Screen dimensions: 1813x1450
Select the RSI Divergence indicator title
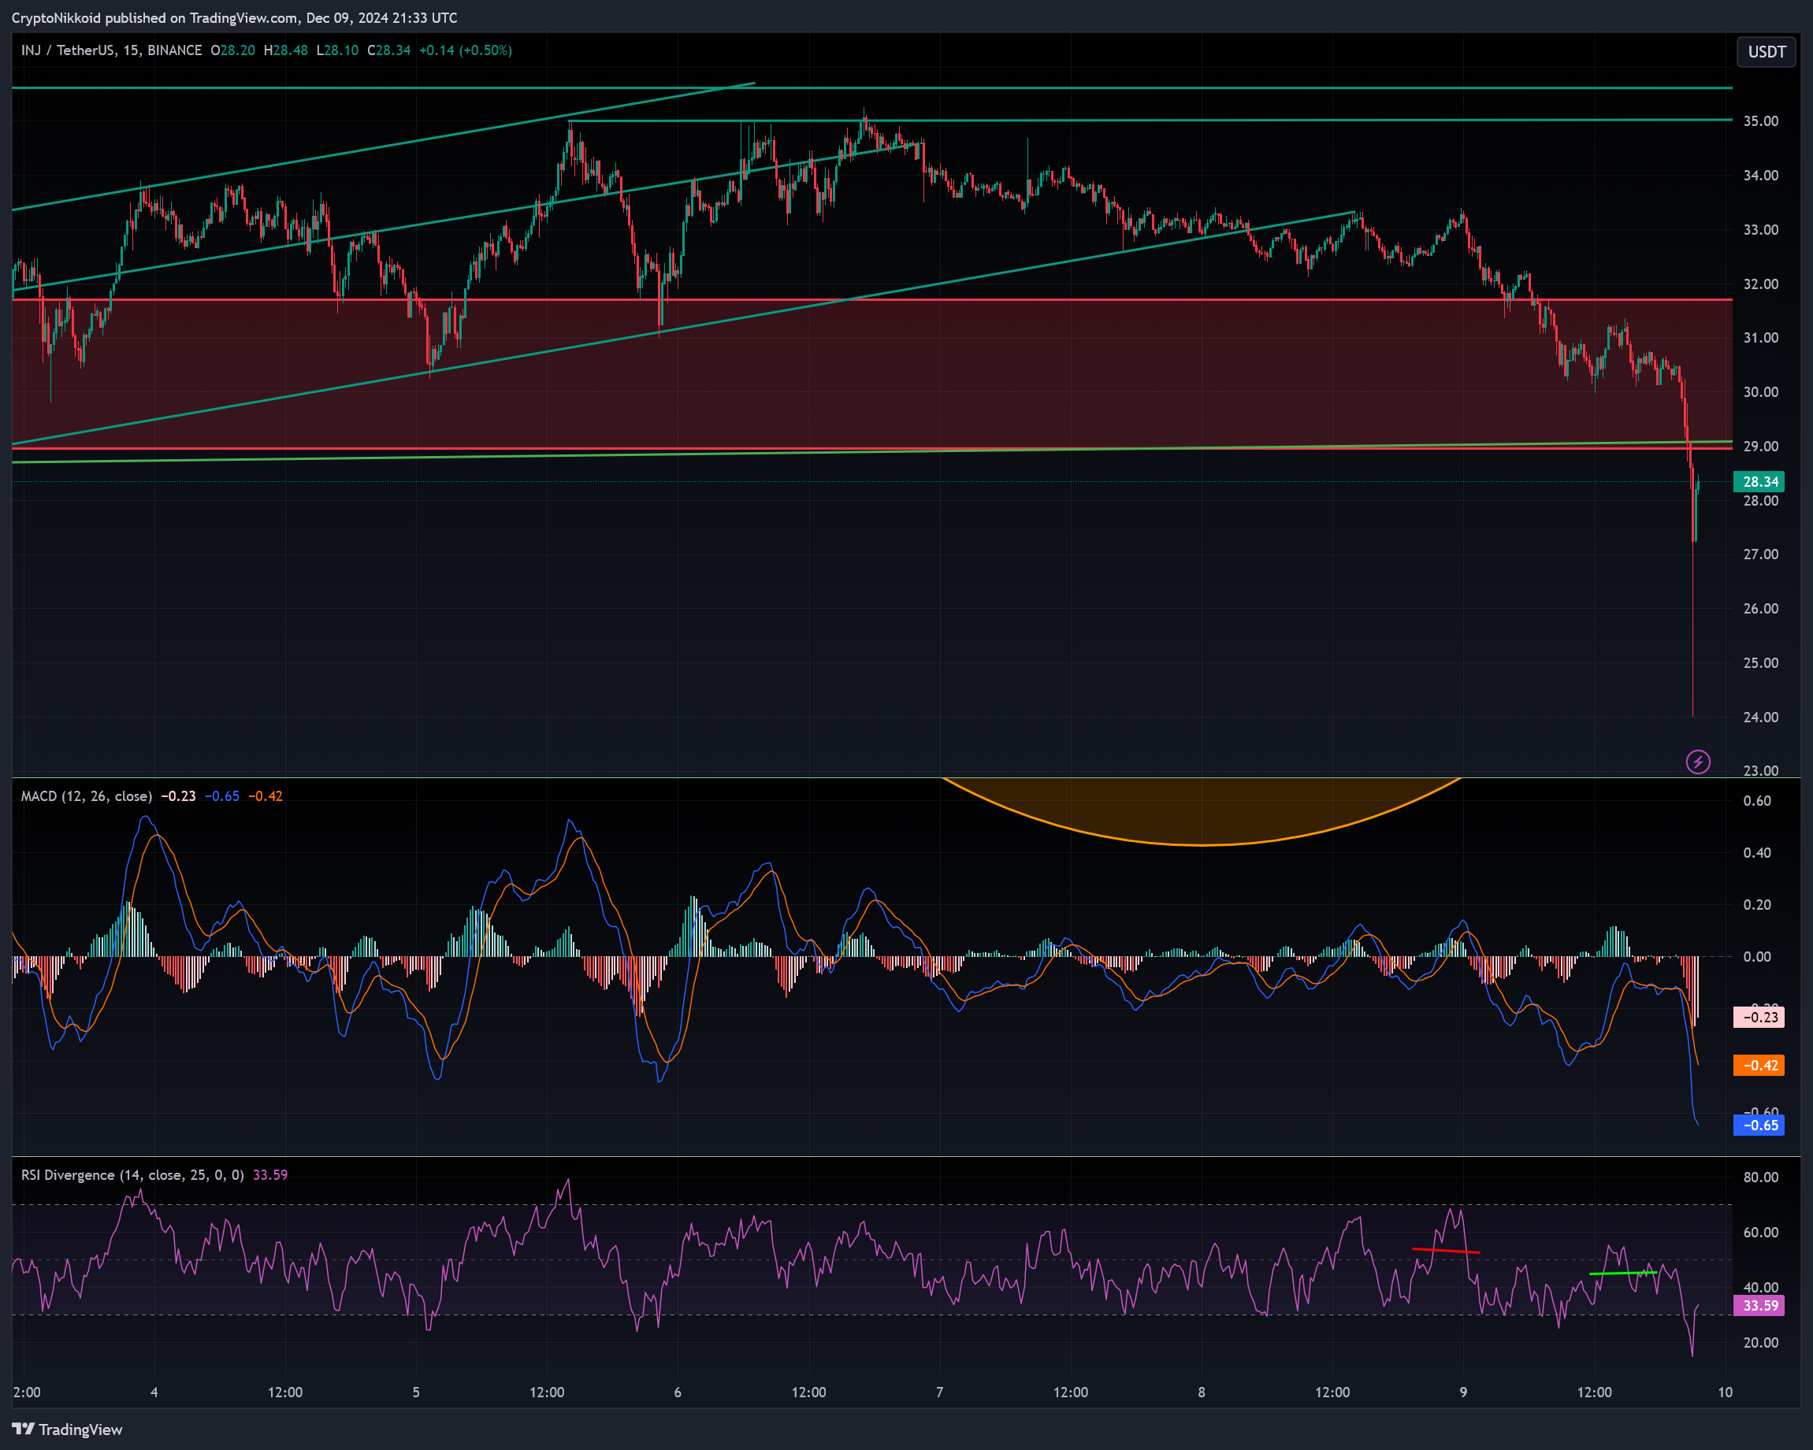pos(133,1175)
